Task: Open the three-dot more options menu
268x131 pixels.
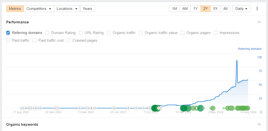Action: (x=257, y=9)
